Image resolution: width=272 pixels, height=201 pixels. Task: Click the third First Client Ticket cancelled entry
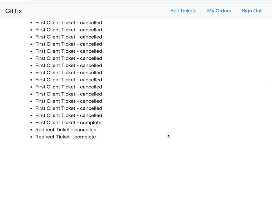69,37
